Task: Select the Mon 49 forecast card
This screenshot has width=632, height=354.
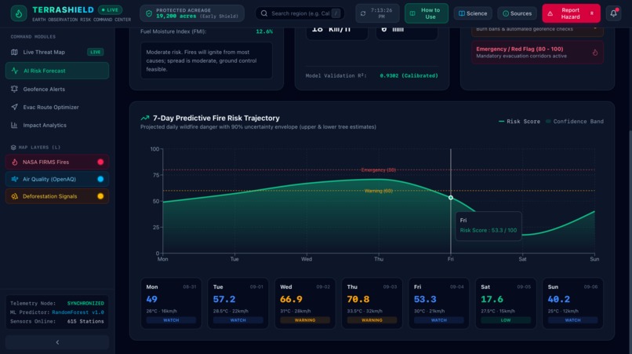Action: (171, 303)
